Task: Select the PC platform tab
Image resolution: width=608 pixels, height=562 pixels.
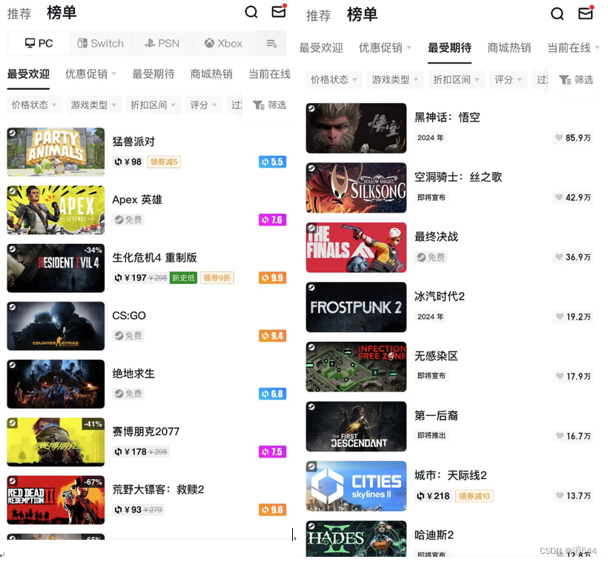Action: (x=39, y=44)
